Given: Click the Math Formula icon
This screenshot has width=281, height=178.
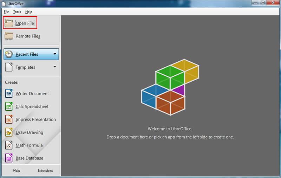Looking at the screenshot, I should tap(9, 145).
